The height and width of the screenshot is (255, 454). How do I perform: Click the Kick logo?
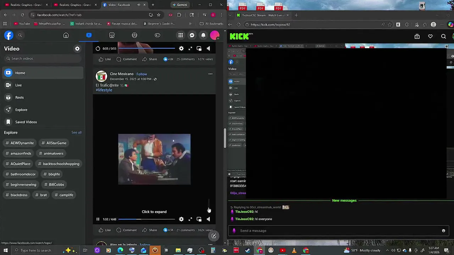pos(239,36)
